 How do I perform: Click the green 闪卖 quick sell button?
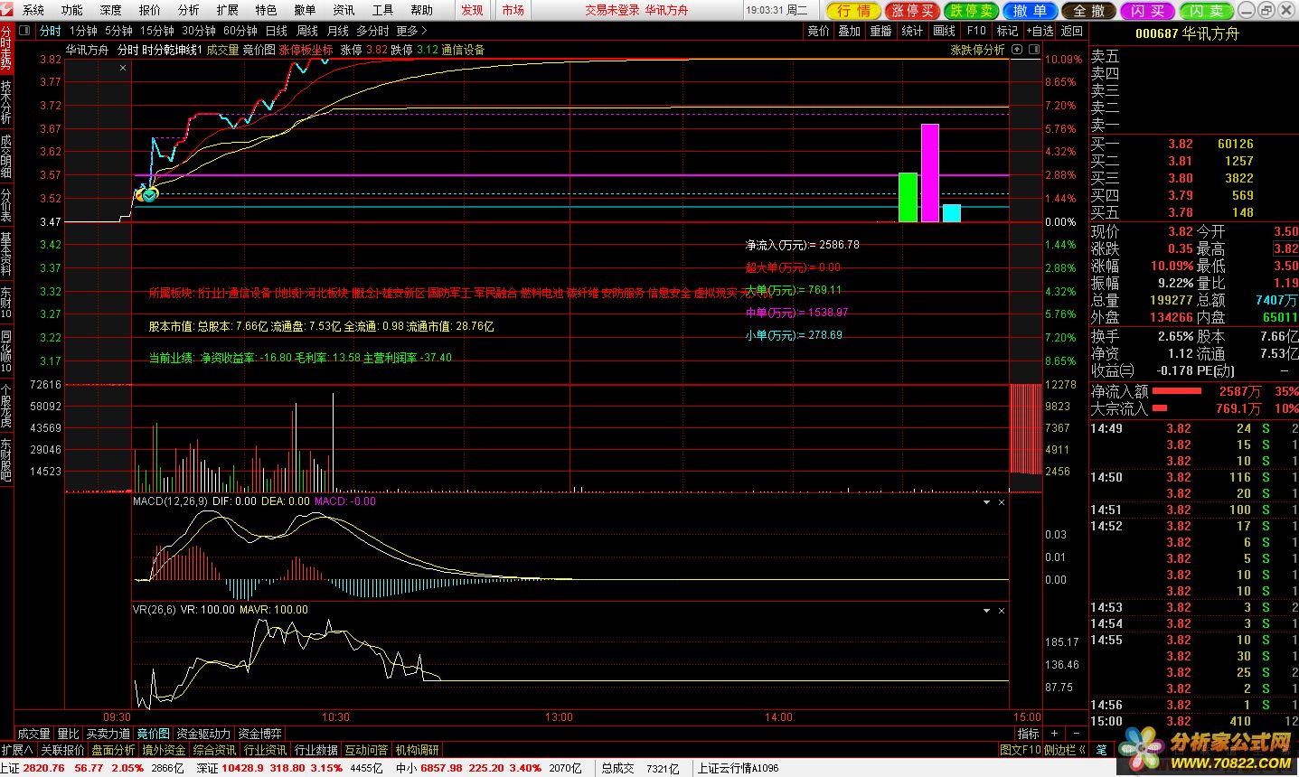[x=1207, y=11]
